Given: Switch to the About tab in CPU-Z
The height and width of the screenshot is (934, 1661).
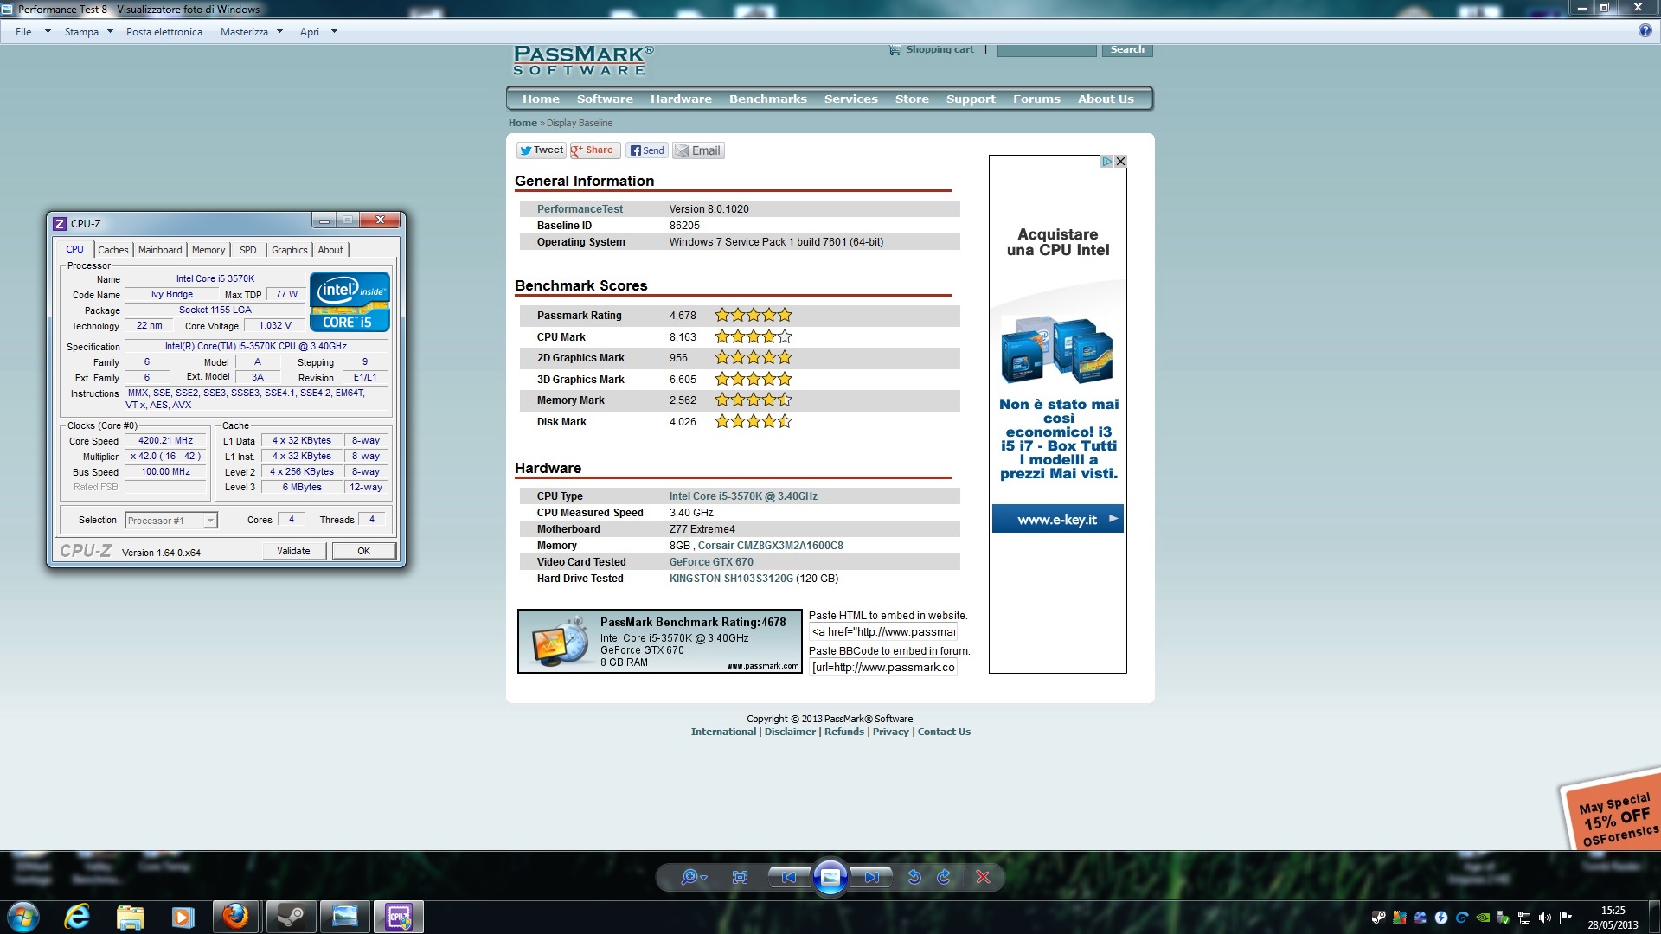Looking at the screenshot, I should coord(330,250).
